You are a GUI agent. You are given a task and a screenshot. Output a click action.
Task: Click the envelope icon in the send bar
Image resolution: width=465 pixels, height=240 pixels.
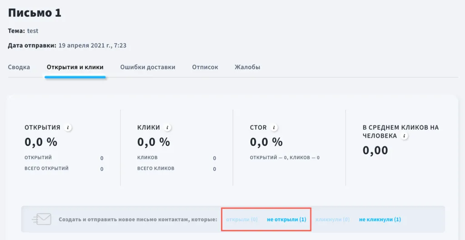[x=41, y=220]
